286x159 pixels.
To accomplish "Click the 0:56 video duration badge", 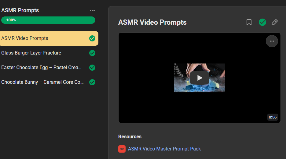I will (x=273, y=117).
